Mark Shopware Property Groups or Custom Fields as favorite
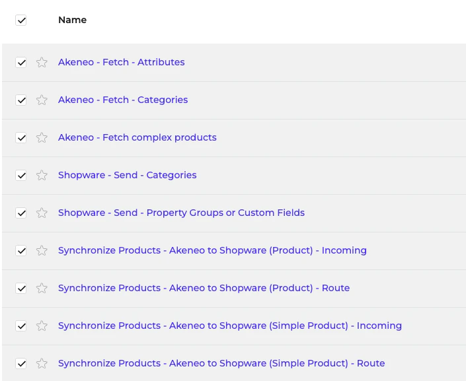The height and width of the screenshot is (381, 466). 42,213
